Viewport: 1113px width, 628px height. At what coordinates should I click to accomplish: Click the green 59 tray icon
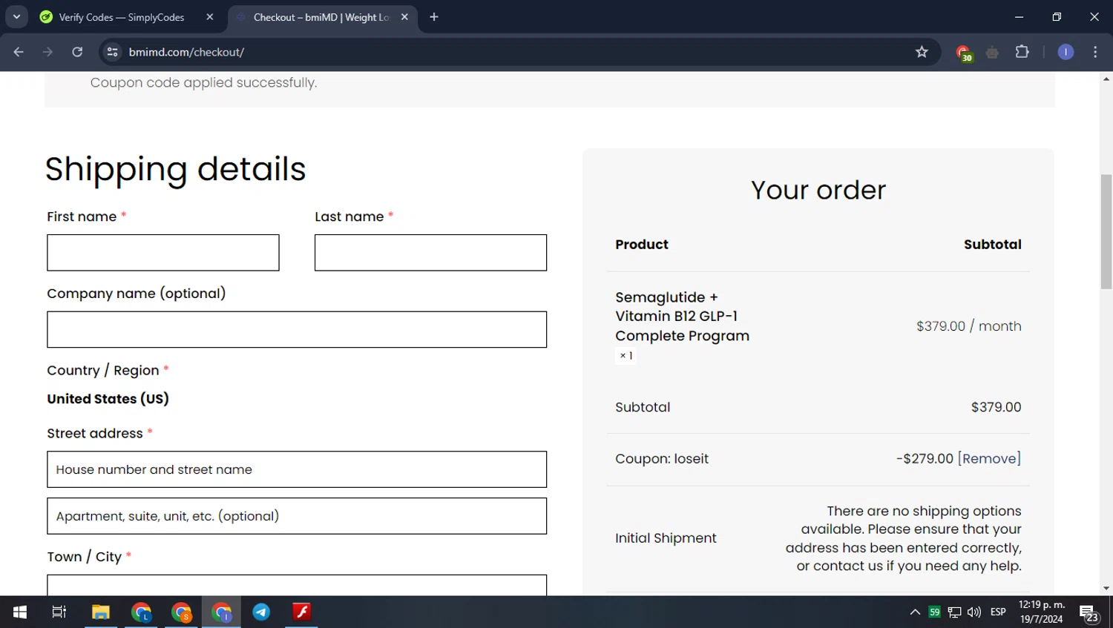[x=934, y=612]
